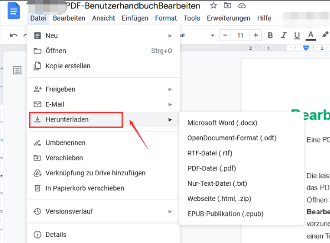330x243 pixels.
Task: Select Herunterladen in the menu
Action: pyautogui.click(x=103, y=120)
